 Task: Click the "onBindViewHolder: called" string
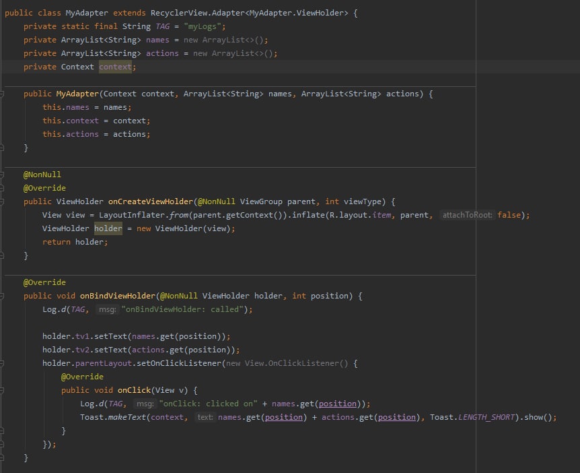pyautogui.click(x=183, y=309)
